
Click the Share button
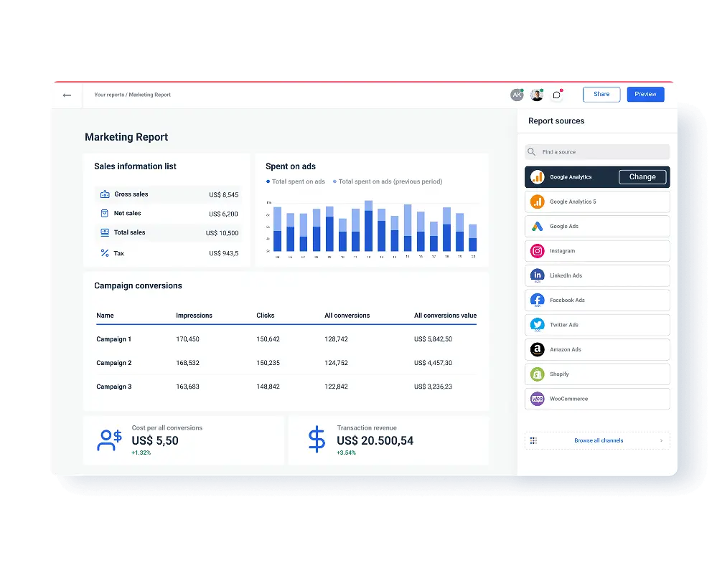(601, 95)
